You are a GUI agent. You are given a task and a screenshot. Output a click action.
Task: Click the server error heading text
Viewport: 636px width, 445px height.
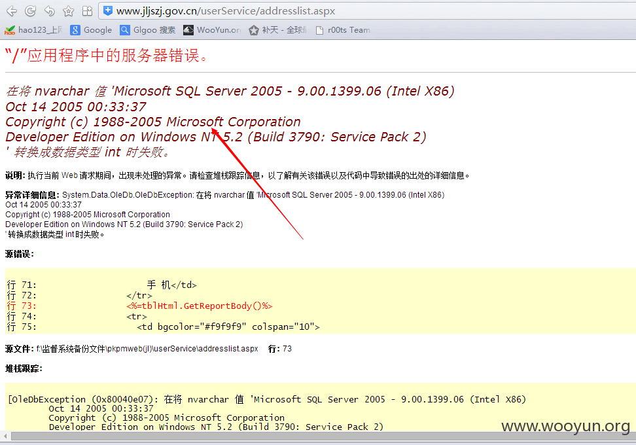coord(107,56)
